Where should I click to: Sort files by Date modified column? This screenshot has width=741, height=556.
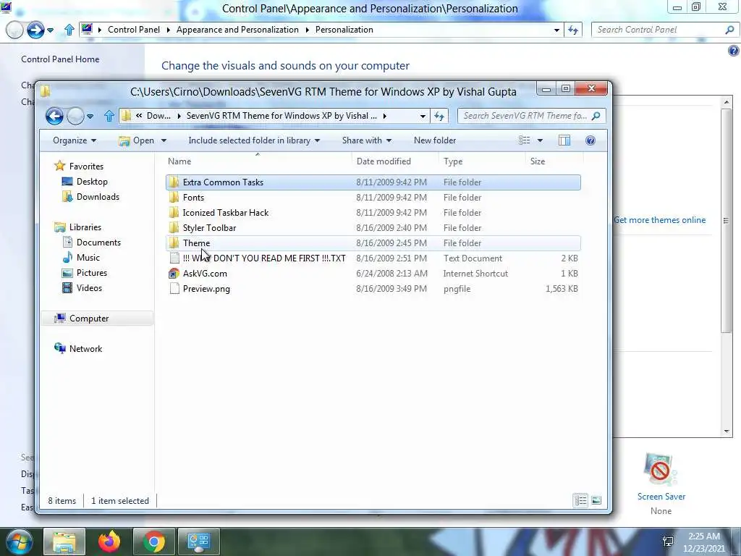395,161
